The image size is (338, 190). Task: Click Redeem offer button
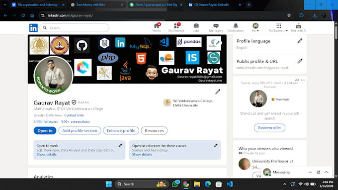(x=269, y=128)
